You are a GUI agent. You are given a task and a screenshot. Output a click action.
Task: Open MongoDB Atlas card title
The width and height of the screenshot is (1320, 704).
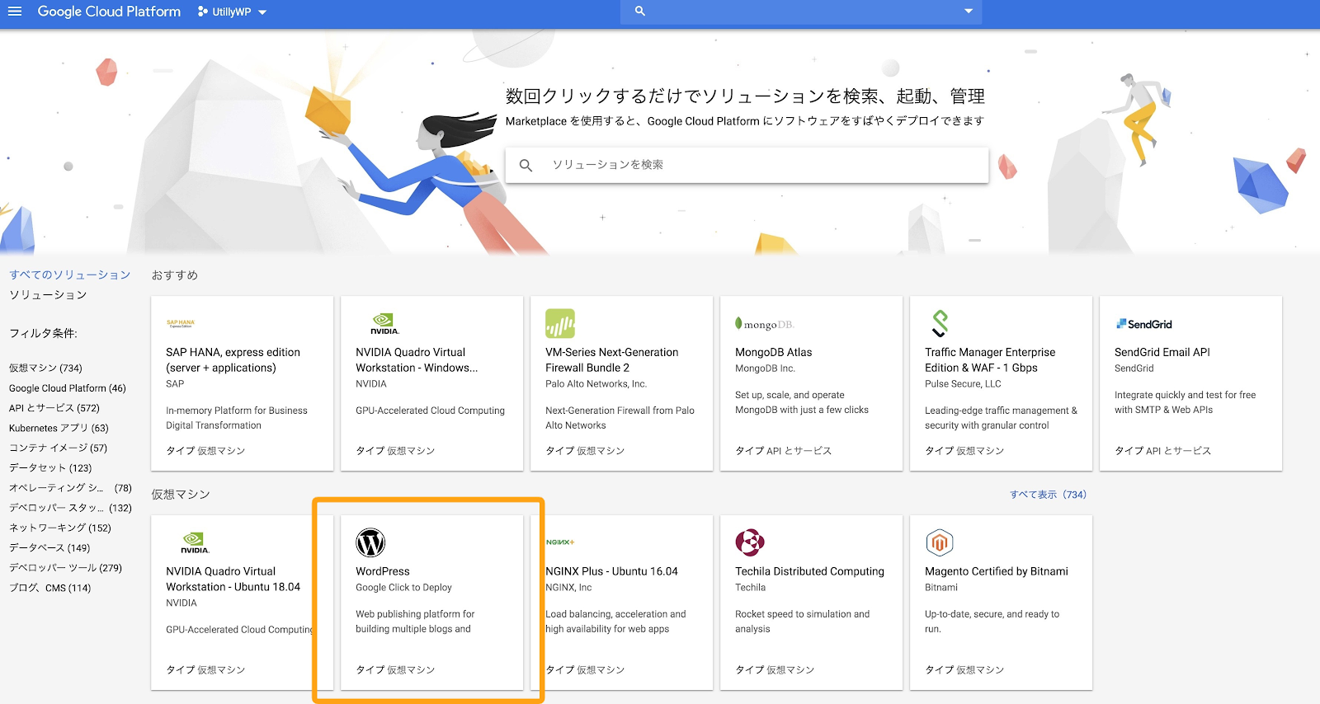coord(774,352)
